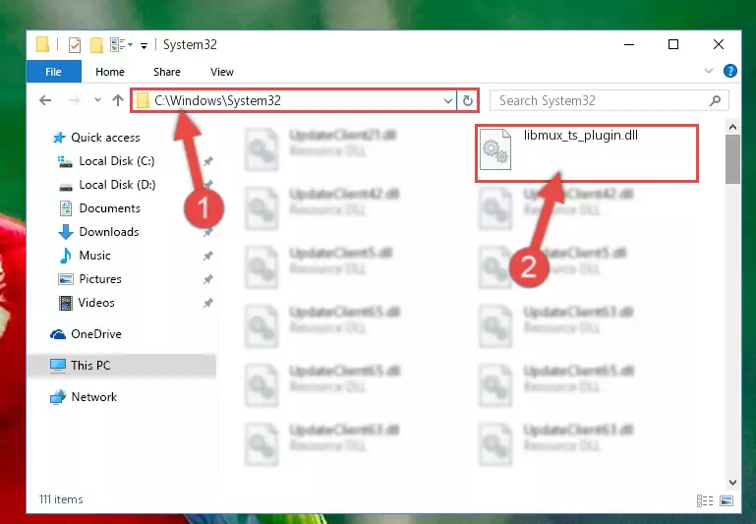The height and width of the screenshot is (524, 756).
Task: Click the libmux_ts_plugin.dll gear file icon
Action: click(495, 149)
